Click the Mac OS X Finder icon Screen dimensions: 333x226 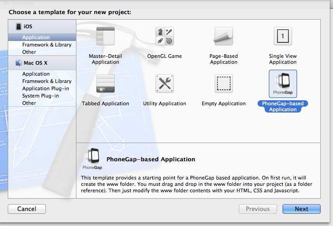coord(19,63)
